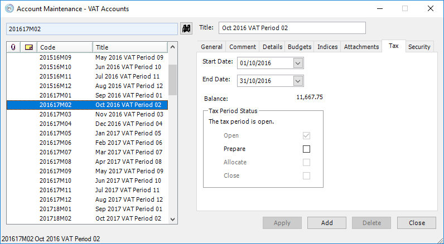The height and width of the screenshot is (244, 444).
Task: Click the Add button
Action: coord(327,223)
